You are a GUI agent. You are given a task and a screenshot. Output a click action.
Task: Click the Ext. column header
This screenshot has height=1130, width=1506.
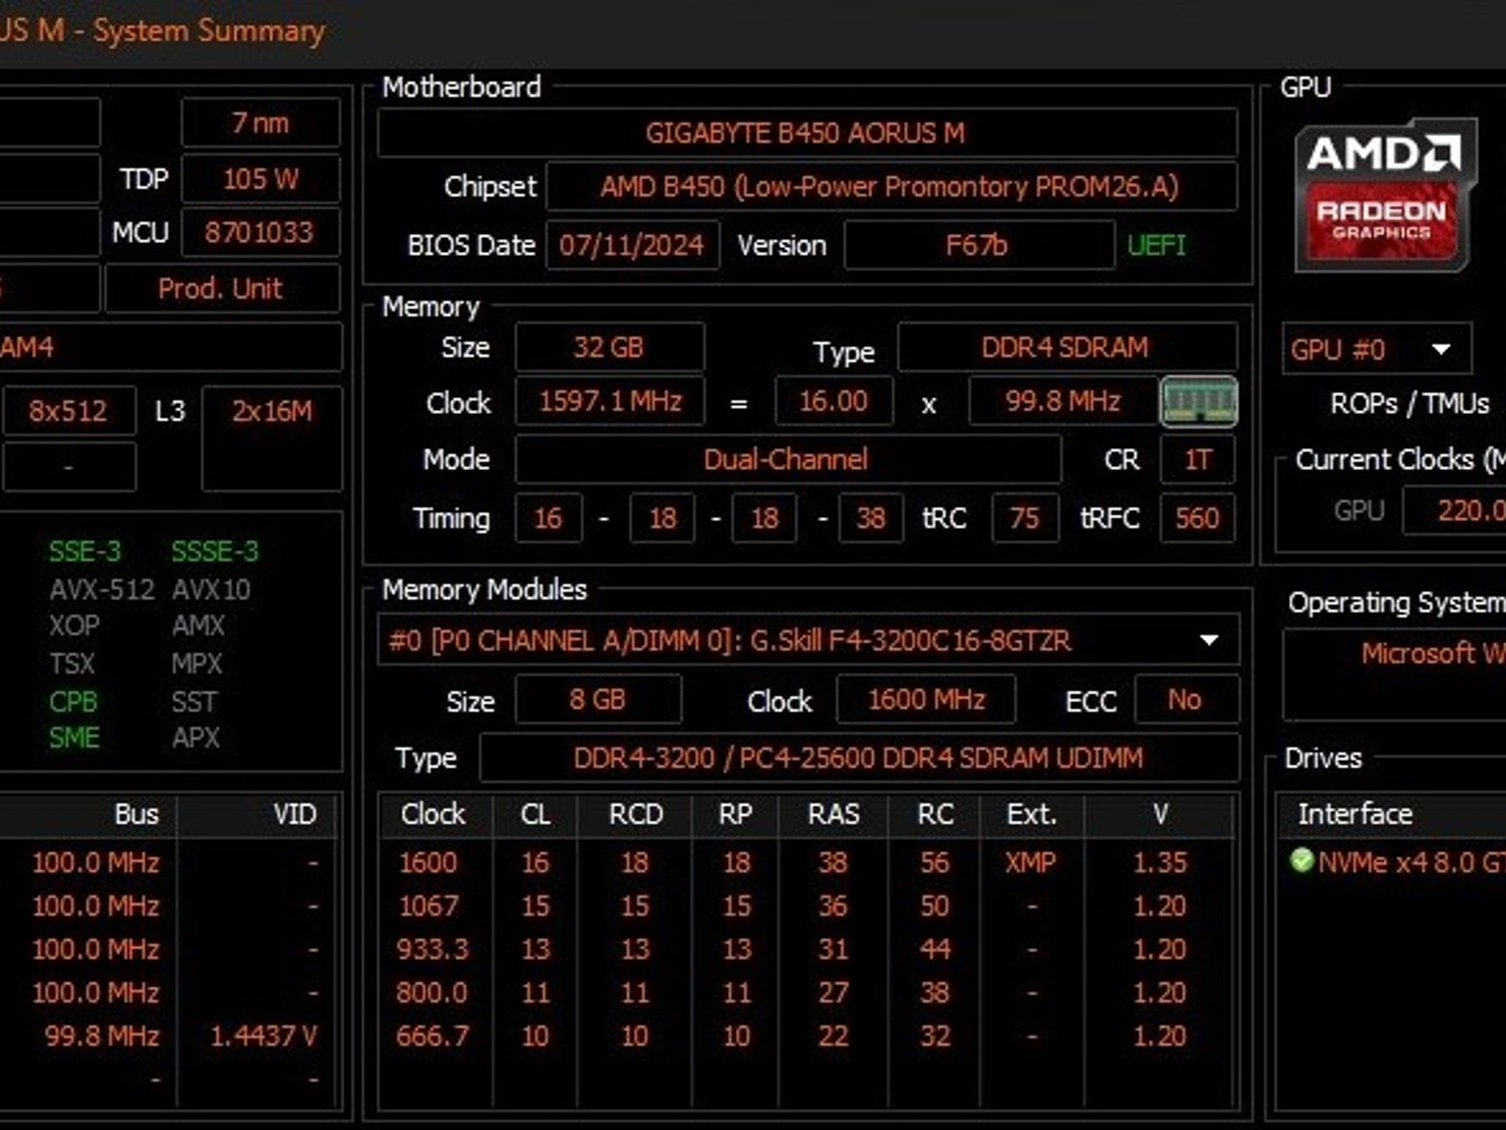pyautogui.click(x=1032, y=814)
